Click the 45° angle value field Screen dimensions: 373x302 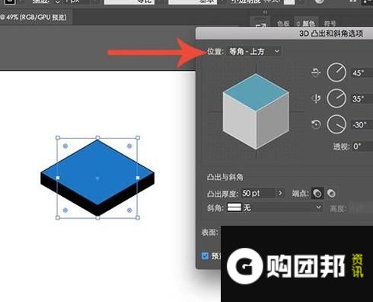point(362,73)
